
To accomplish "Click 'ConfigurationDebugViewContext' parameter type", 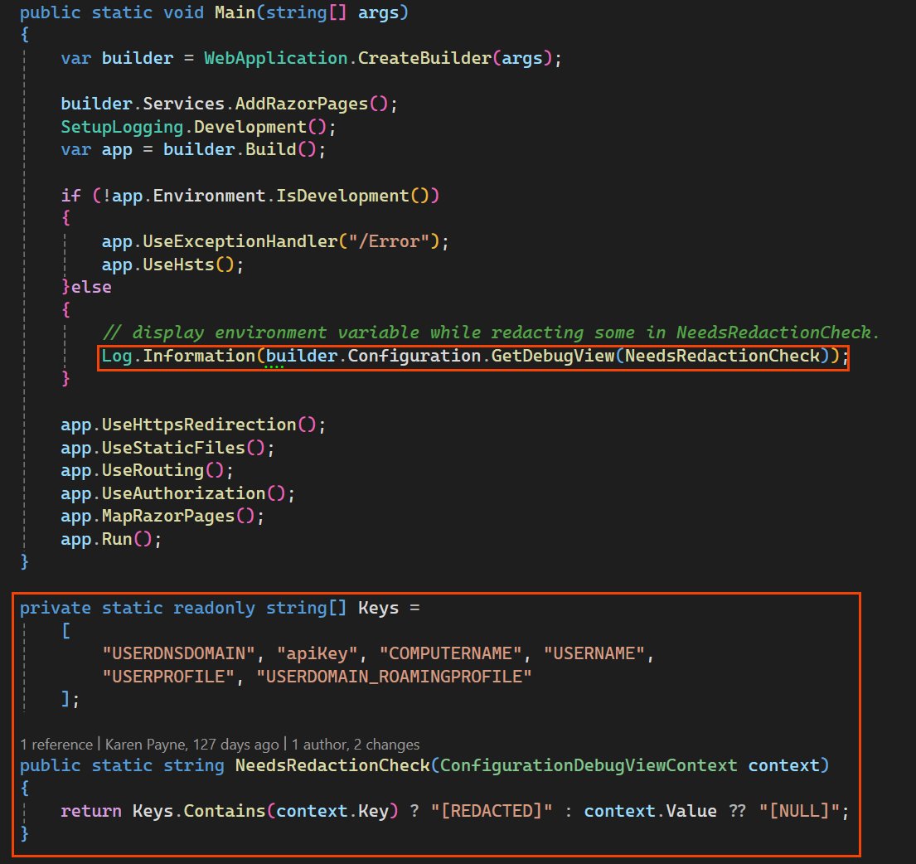I will [589, 765].
